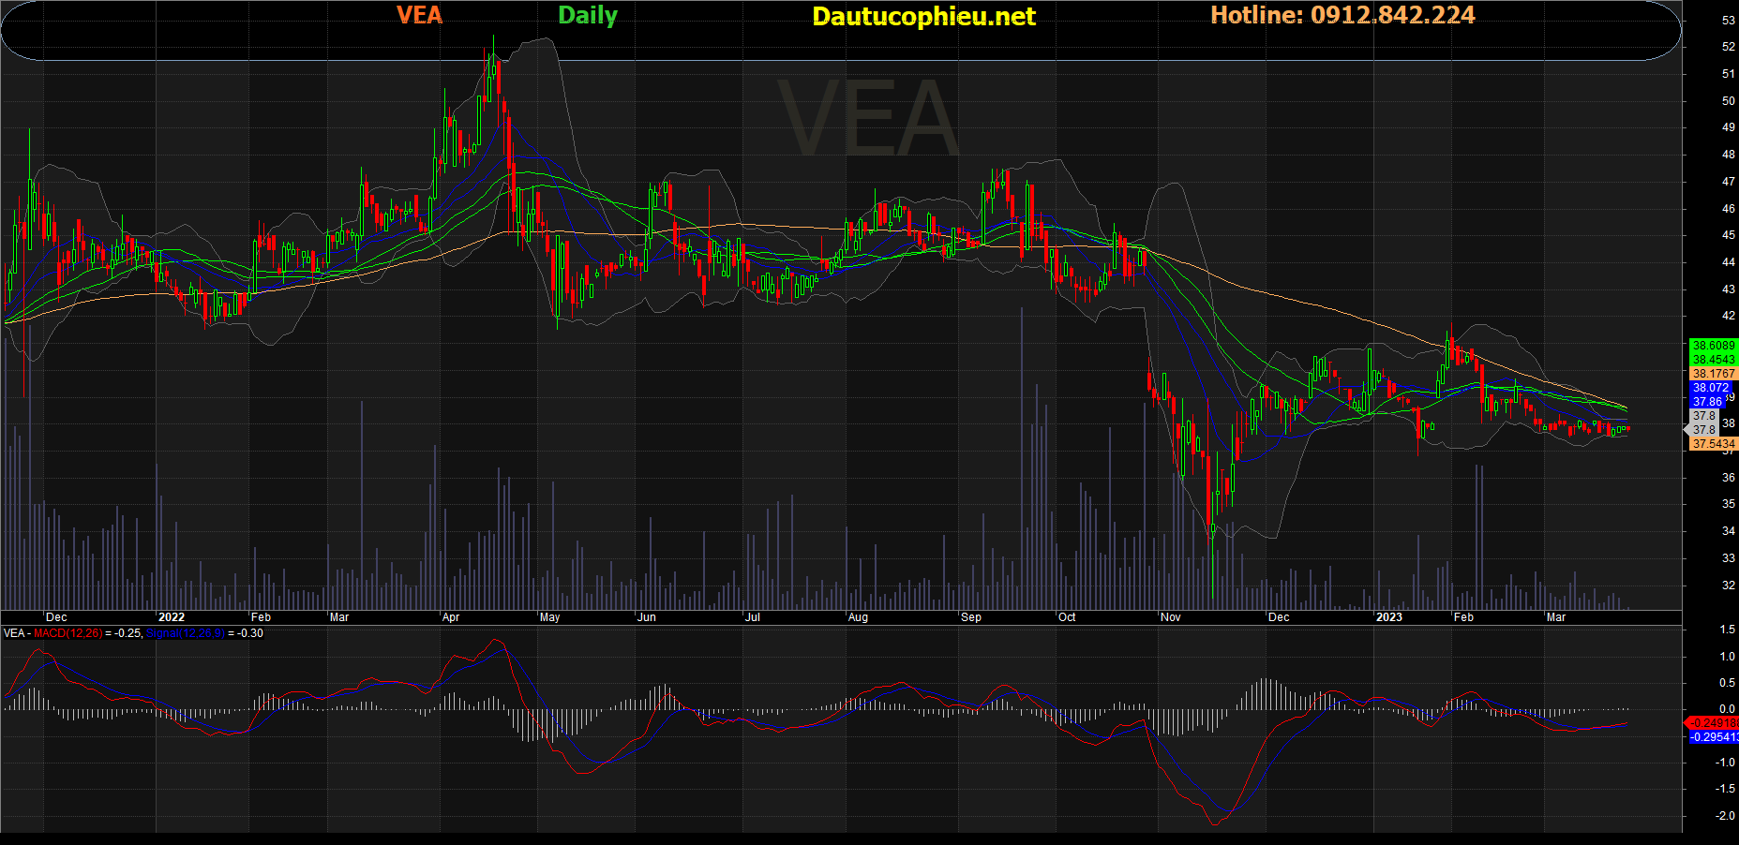Click the 33 level on price axis

coord(1729,558)
